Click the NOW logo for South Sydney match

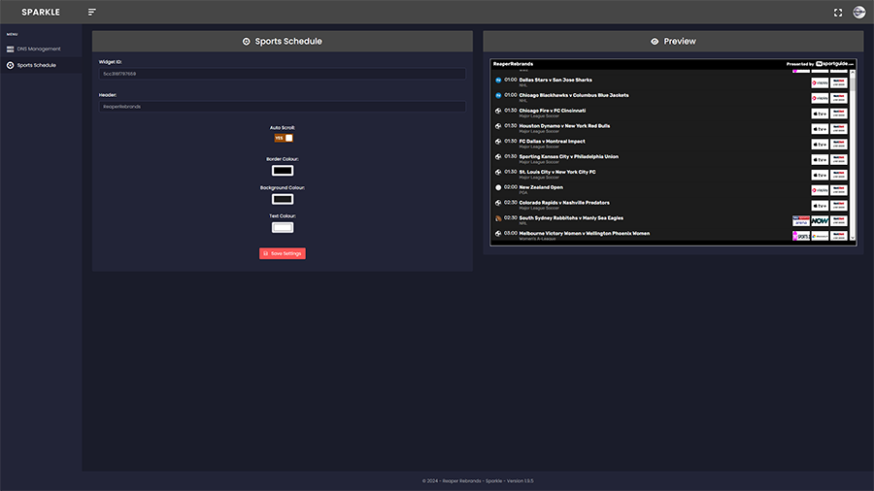820,220
